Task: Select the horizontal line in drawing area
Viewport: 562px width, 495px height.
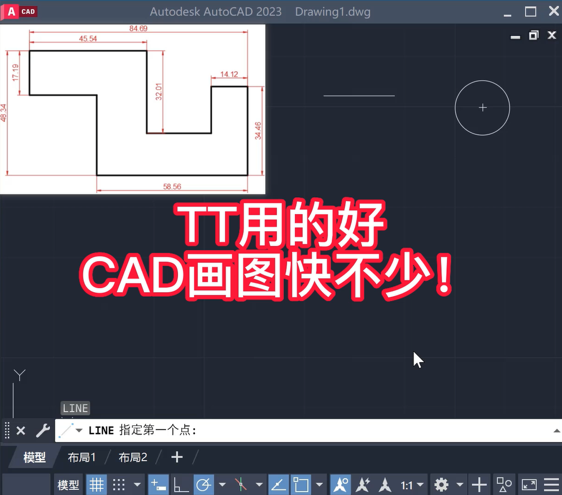Action: point(359,95)
